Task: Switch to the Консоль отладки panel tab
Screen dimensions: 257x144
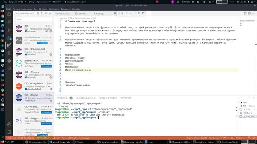Action: coord(108,98)
